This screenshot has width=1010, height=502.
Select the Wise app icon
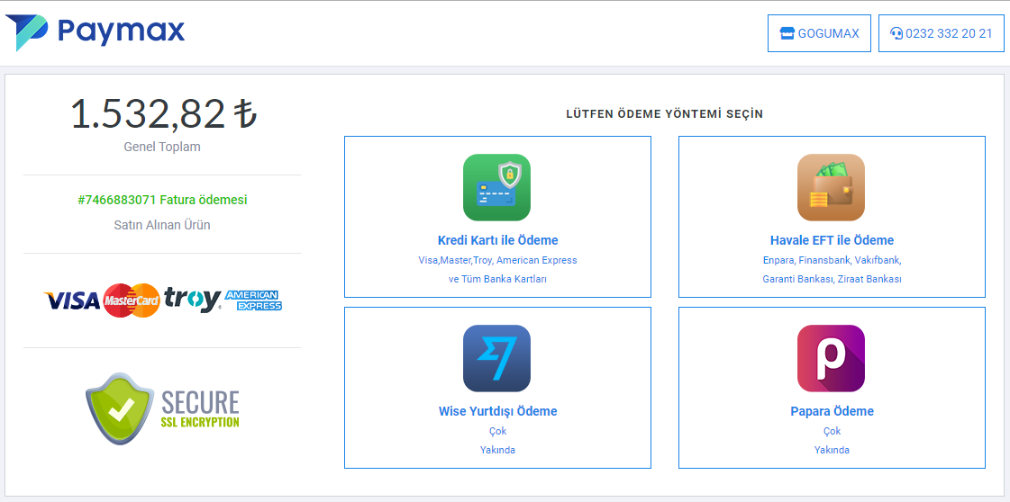coord(496,359)
